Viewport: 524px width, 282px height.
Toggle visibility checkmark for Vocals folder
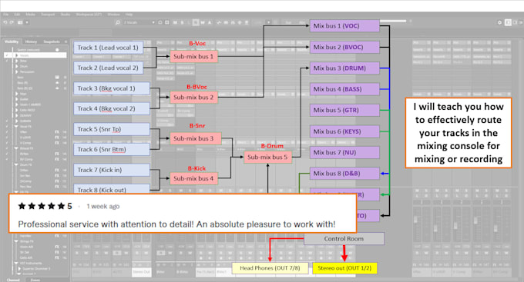click(6, 55)
